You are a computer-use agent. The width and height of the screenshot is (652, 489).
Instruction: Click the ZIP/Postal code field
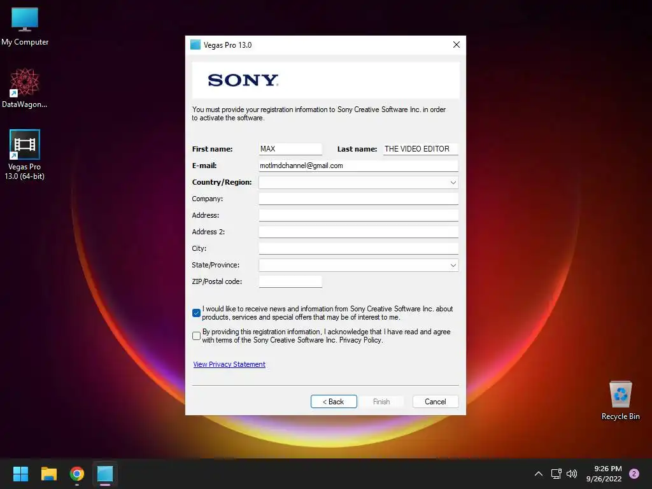coord(290,281)
